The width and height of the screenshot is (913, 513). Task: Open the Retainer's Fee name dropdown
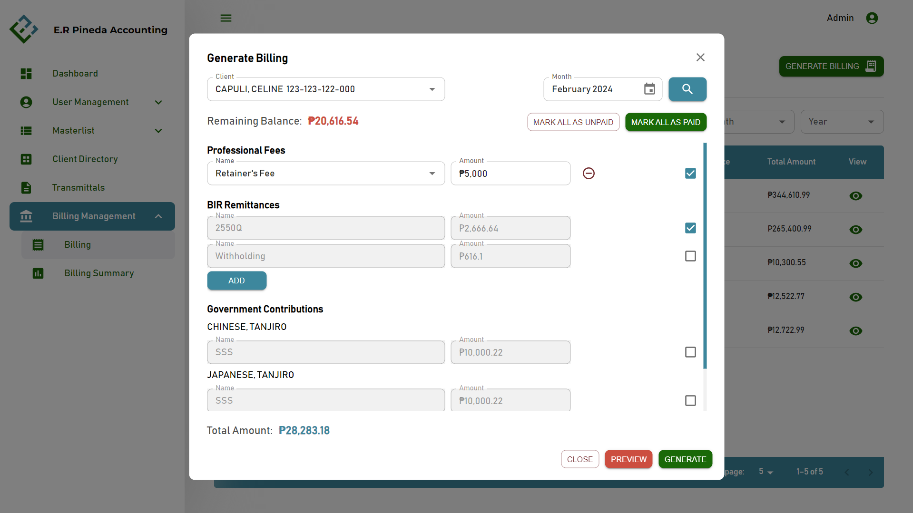(432, 174)
